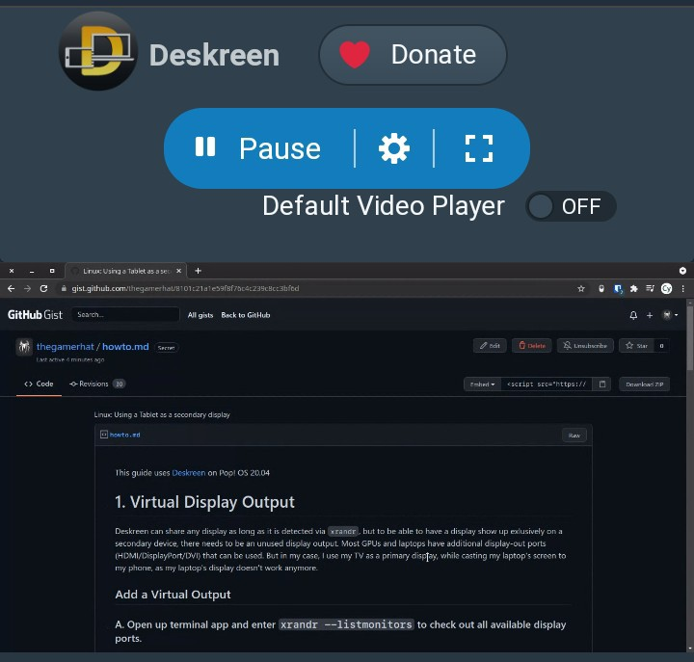694x662 pixels.
Task: Open GitHub notifications bell
Action: 633,315
